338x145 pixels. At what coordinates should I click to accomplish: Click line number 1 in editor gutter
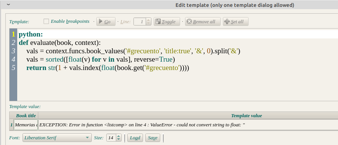click(13, 34)
